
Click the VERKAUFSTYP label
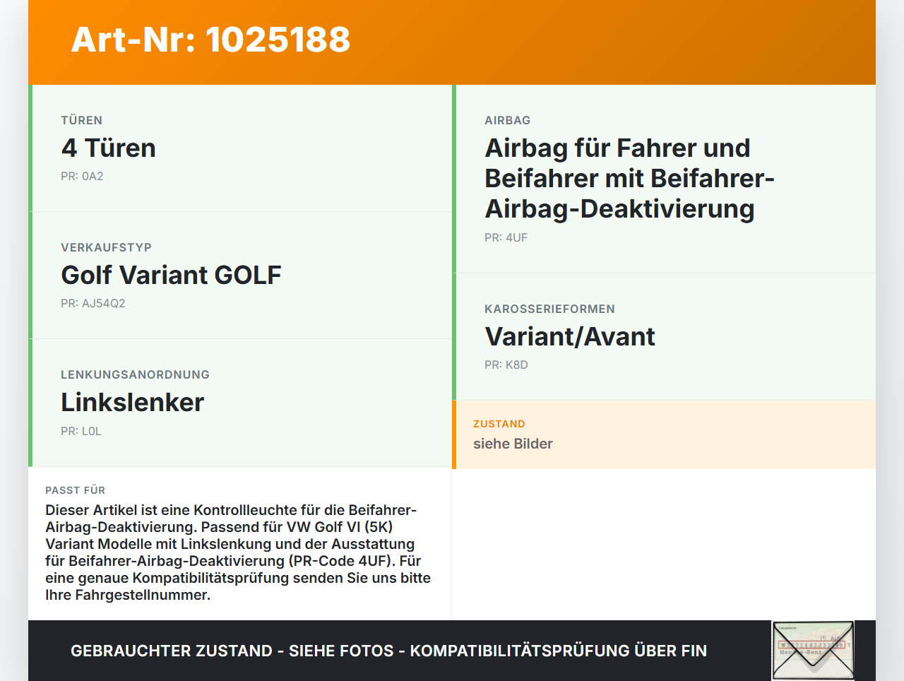click(106, 247)
